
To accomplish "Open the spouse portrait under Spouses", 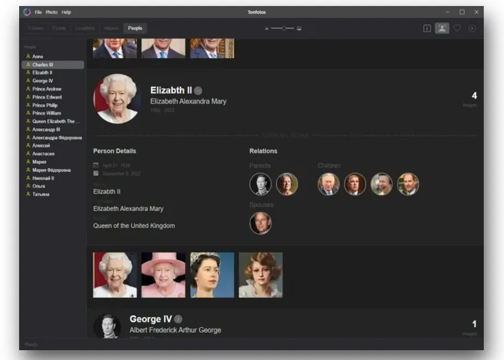I will pos(260,223).
